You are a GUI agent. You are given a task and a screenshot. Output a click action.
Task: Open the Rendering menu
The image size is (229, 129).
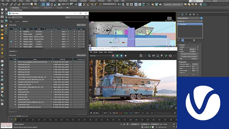[x=74, y=1]
